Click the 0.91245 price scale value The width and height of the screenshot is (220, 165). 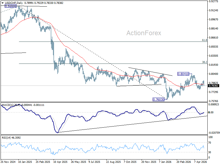(x=214, y=10)
